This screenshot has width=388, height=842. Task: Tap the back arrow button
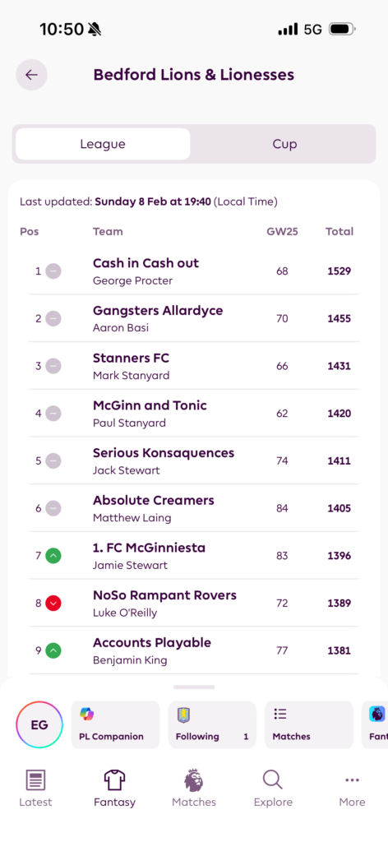[x=32, y=75]
